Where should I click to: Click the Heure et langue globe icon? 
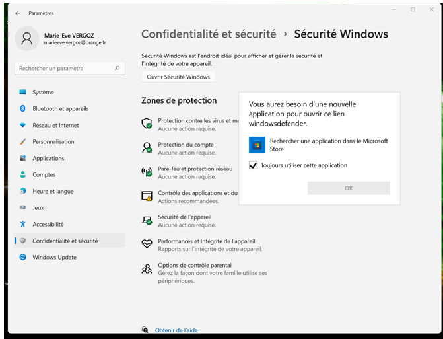[x=22, y=191]
